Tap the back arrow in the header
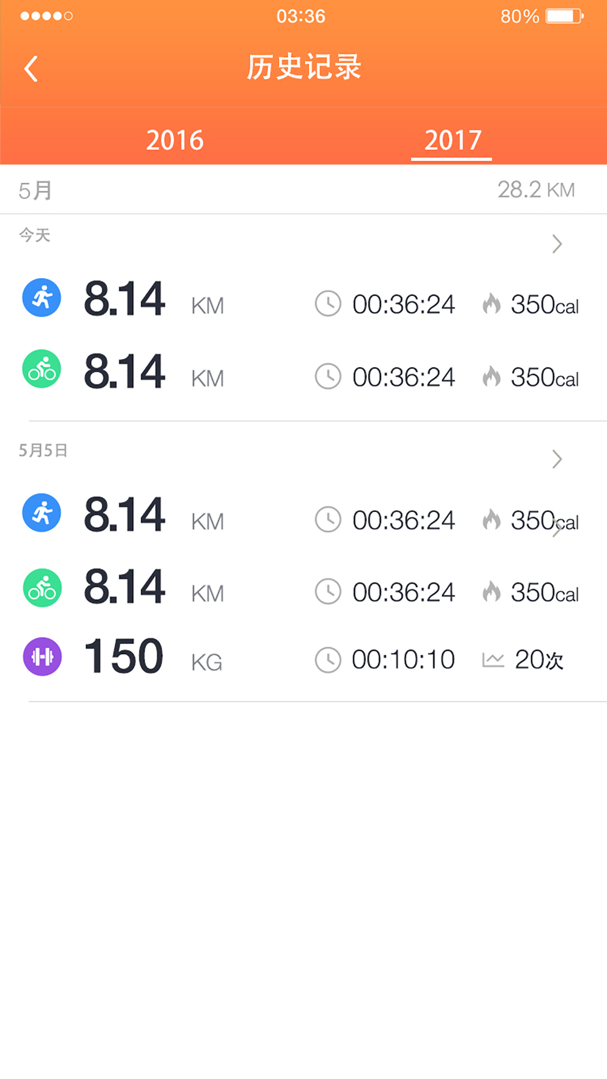The height and width of the screenshot is (1079, 607). coord(31,68)
